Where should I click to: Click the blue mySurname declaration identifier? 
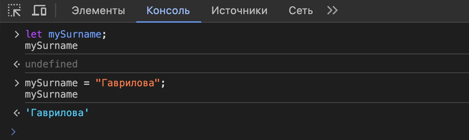(x=75, y=34)
